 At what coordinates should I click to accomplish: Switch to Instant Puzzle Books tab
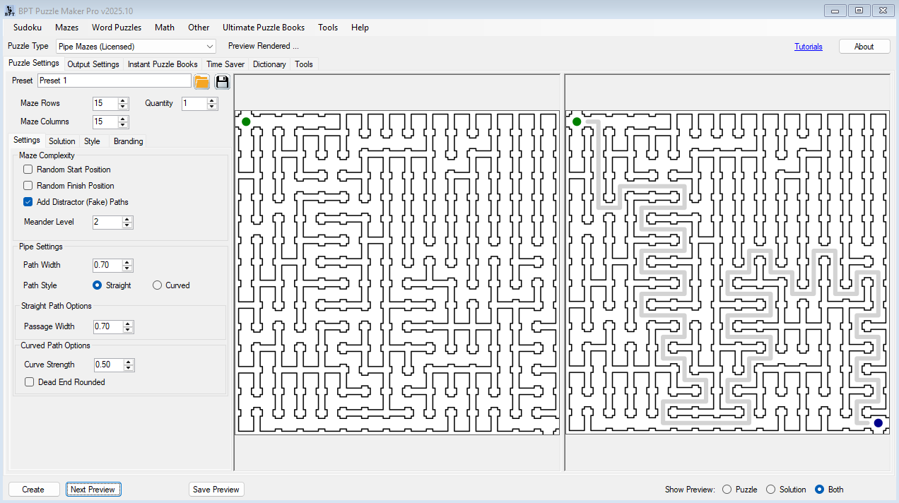pyautogui.click(x=163, y=64)
